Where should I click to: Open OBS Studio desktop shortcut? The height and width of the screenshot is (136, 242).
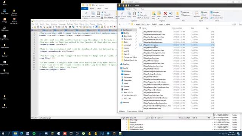click(x=5, y=29)
